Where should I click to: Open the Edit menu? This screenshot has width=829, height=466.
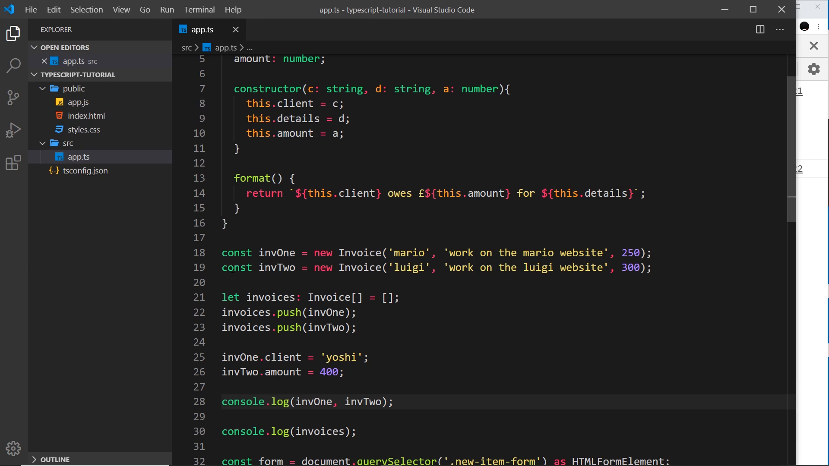point(54,9)
